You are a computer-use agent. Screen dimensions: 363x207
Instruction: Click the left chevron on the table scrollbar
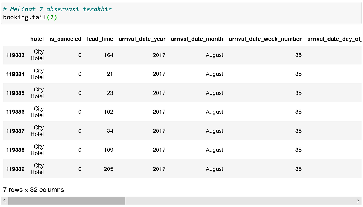[x=4, y=201]
